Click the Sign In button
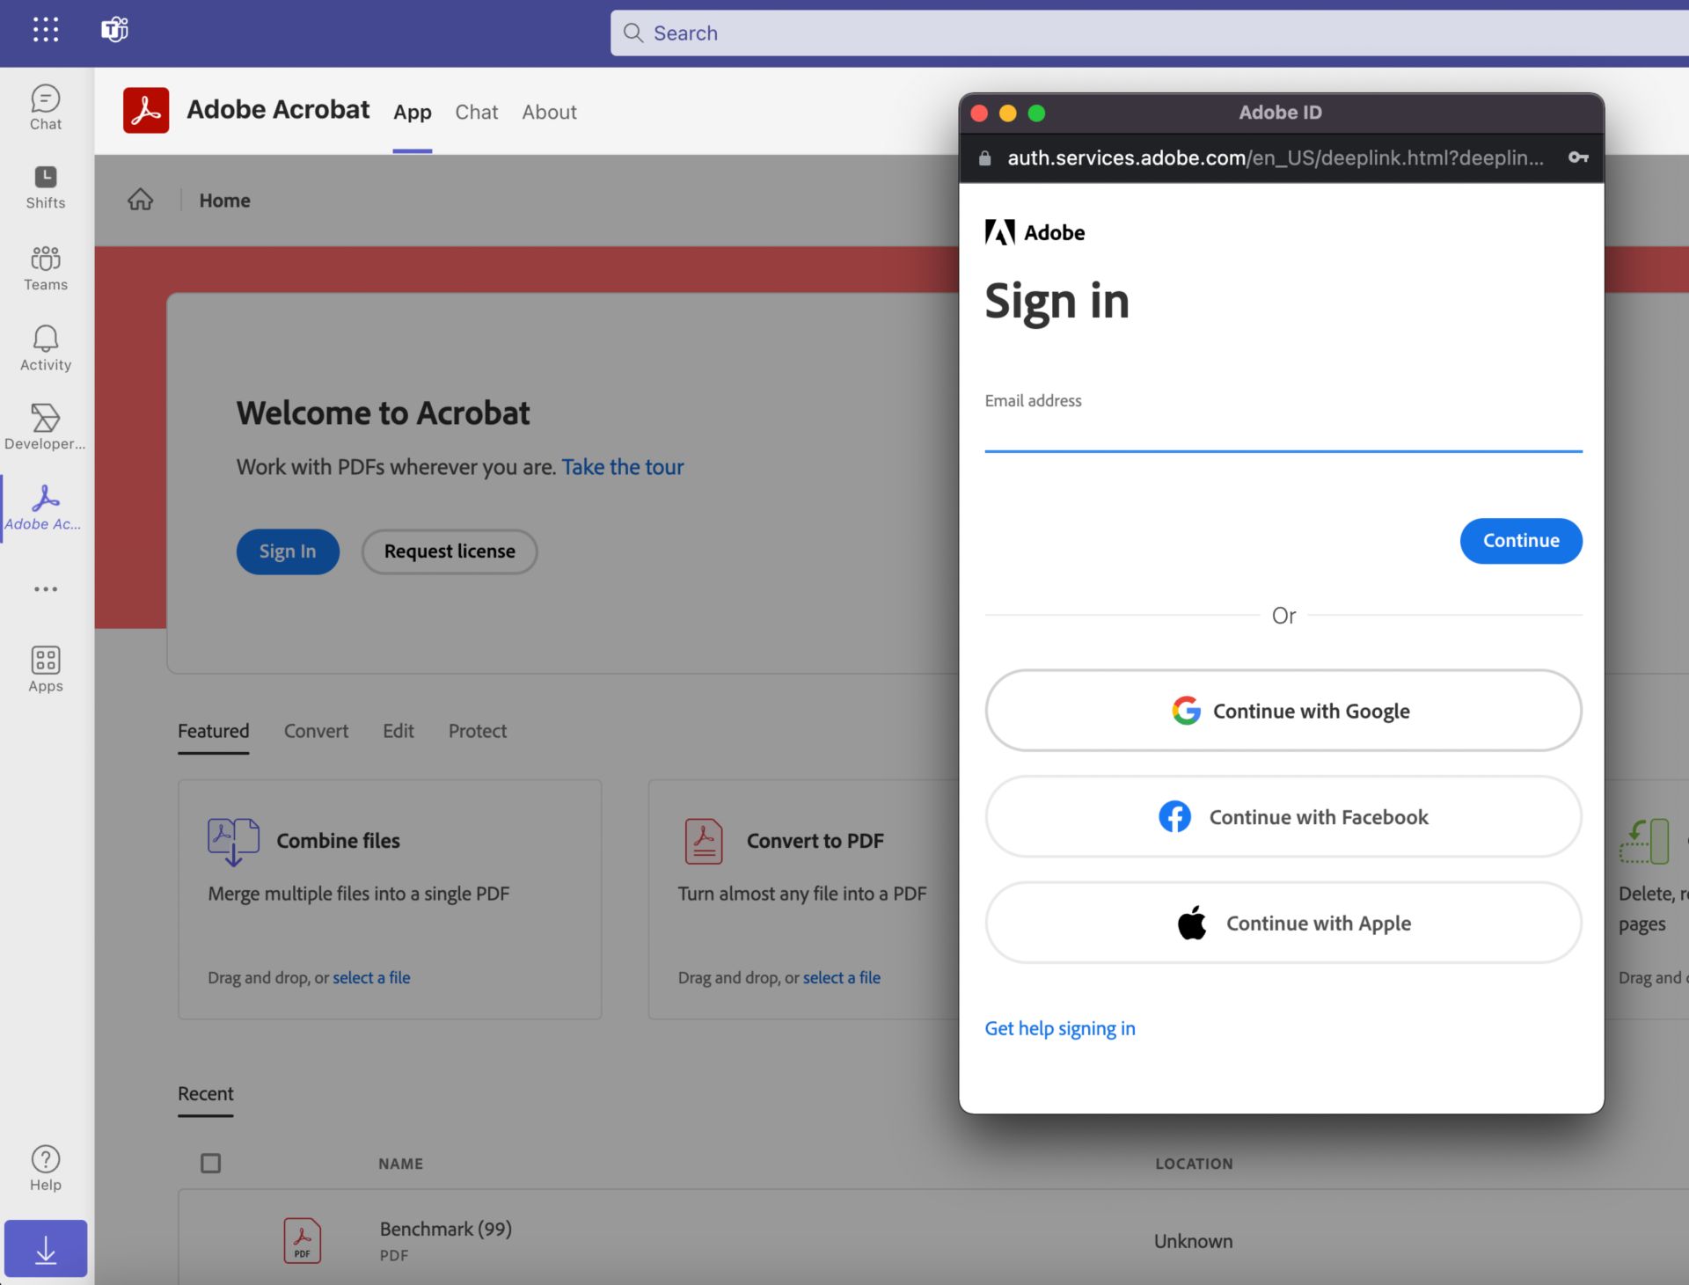 [x=288, y=551]
